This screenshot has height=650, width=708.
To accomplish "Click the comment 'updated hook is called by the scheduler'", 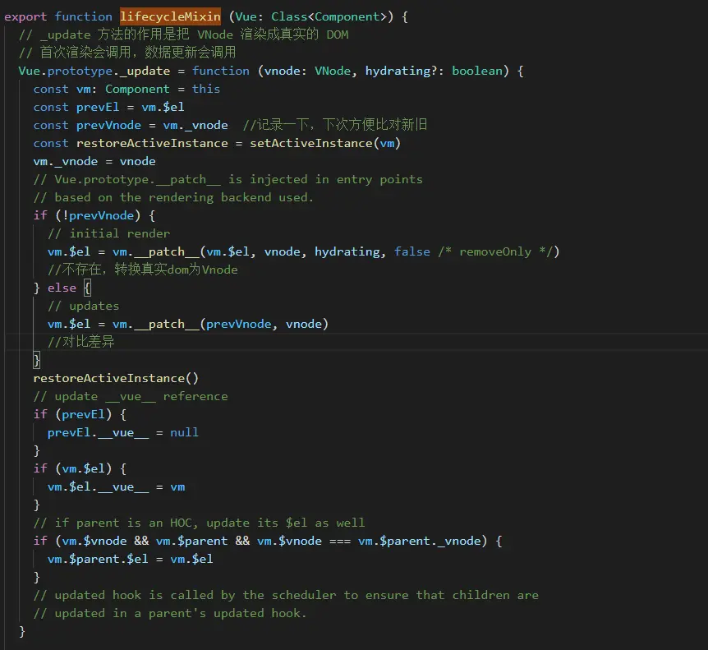I will click(286, 595).
